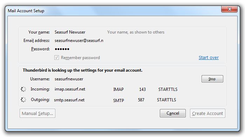
Task: Click the SMTP protocol label
Action: pos(118,100)
